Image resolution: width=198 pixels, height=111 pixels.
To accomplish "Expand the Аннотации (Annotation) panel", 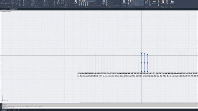I will 64,7.
